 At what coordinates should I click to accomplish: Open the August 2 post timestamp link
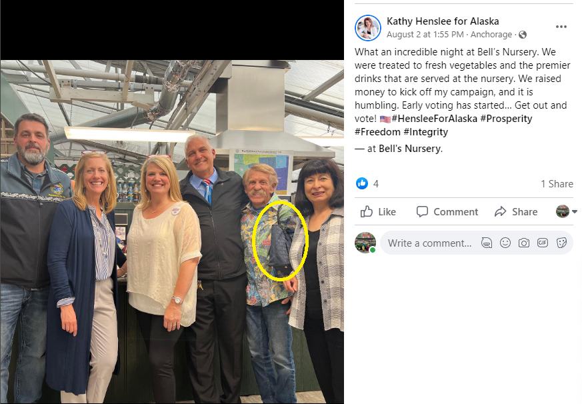425,35
